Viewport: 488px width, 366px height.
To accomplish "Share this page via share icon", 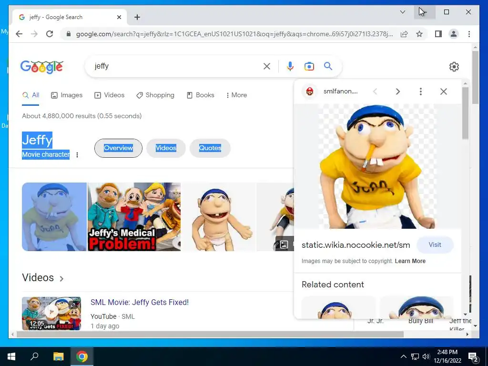I will point(404,34).
